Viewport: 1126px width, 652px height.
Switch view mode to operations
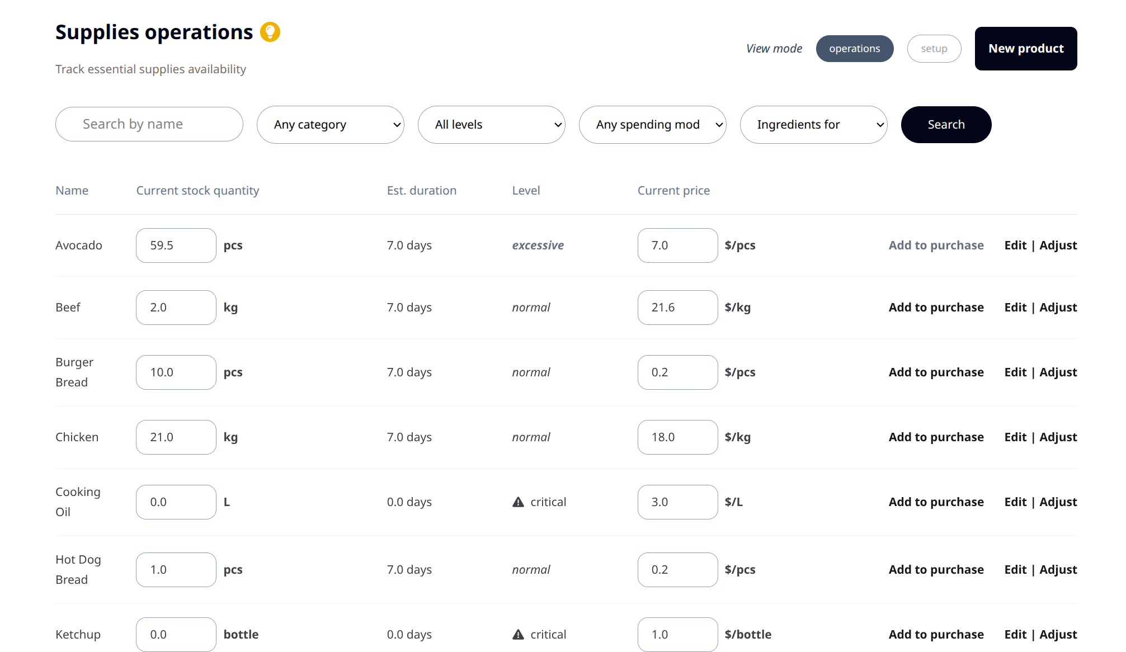(854, 49)
